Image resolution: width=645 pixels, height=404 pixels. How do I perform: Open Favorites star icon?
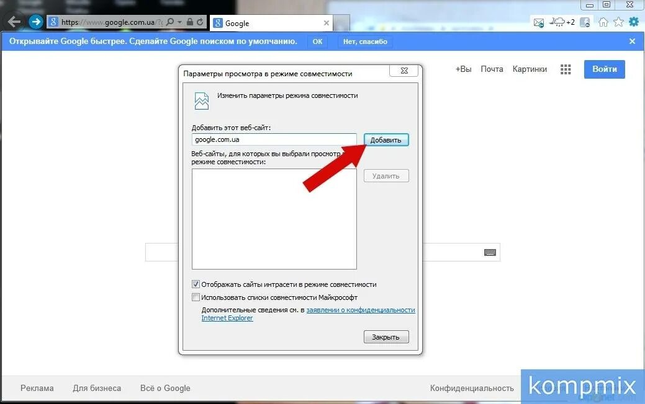click(x=618, y=22)
